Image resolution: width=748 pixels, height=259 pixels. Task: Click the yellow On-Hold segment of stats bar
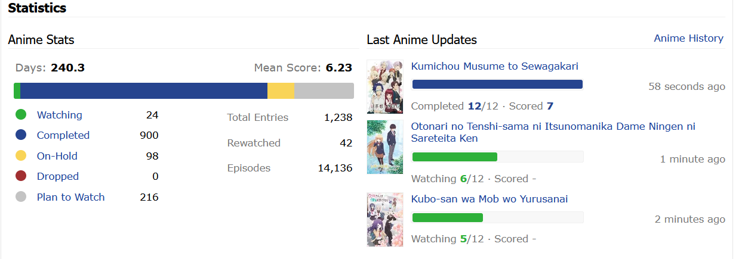click(x=281, y=91)
